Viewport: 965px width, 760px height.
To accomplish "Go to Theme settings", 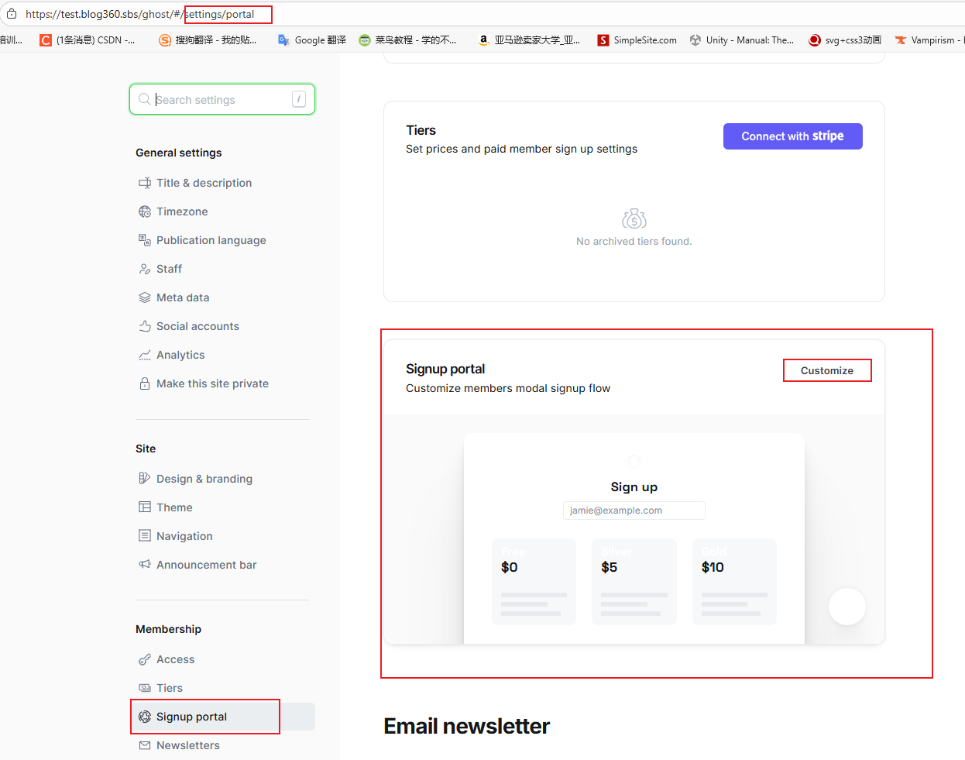I will [174, 507].
